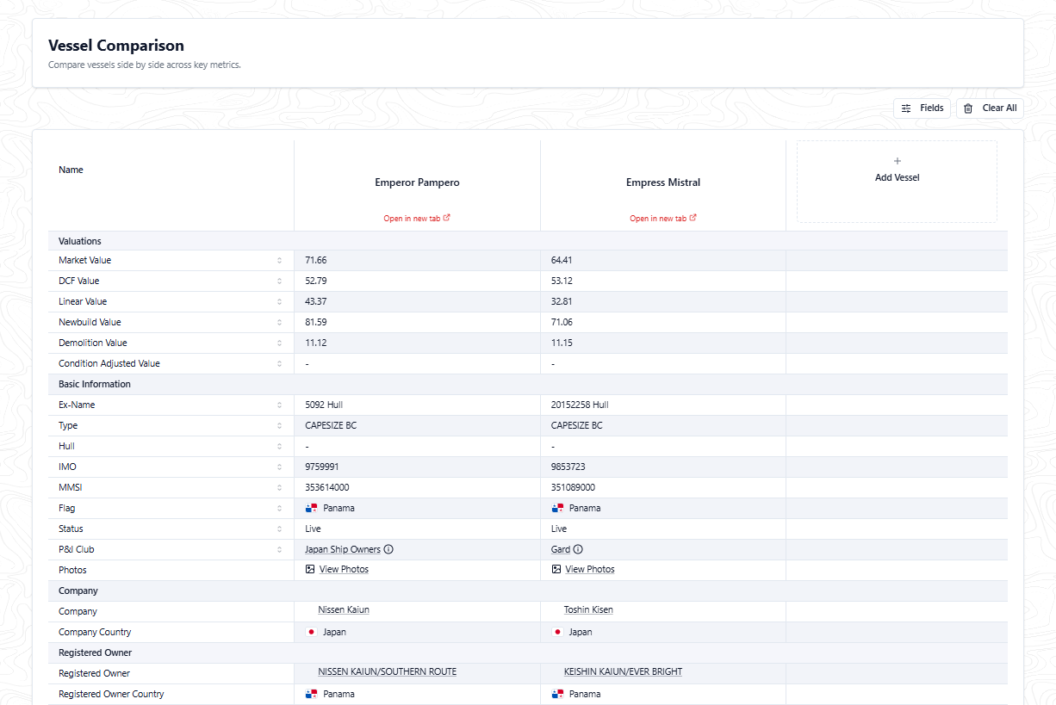Show info icon beside Japan Ship Owners
The image size is (1056, 705).
point(388,549)
